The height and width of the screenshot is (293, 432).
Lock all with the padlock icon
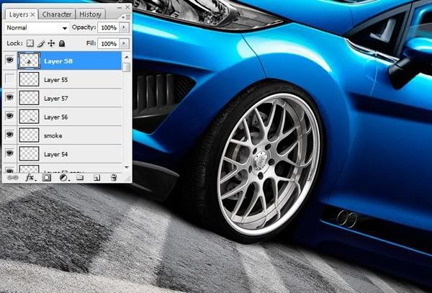click(x=62, y=43)
